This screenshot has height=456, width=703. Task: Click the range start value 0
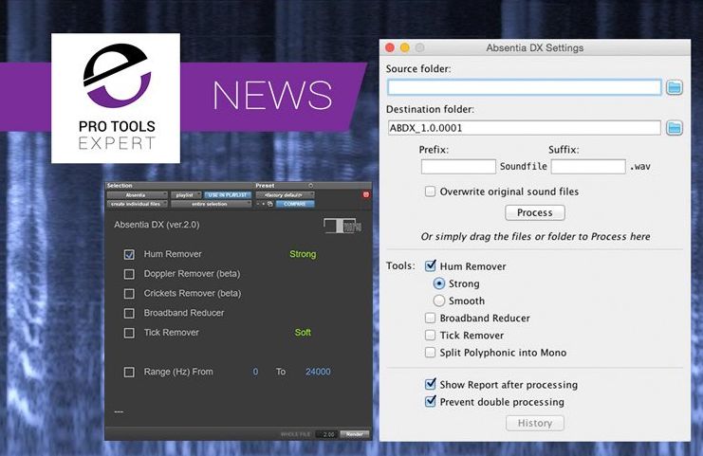tap(255, 372)
